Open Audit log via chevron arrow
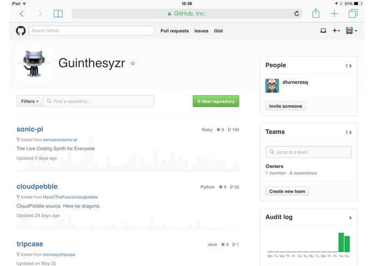The width and height of the screenshot is (374, 266). (x=350, y=218)
